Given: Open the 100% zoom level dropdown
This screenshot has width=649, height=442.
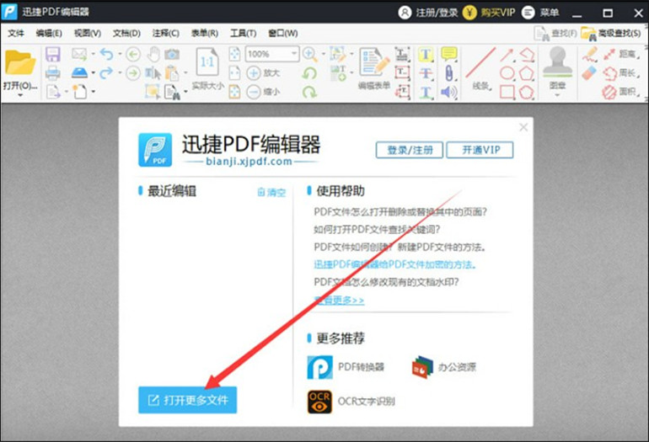Looking at the screenshot, I should (x=293, y=54).
